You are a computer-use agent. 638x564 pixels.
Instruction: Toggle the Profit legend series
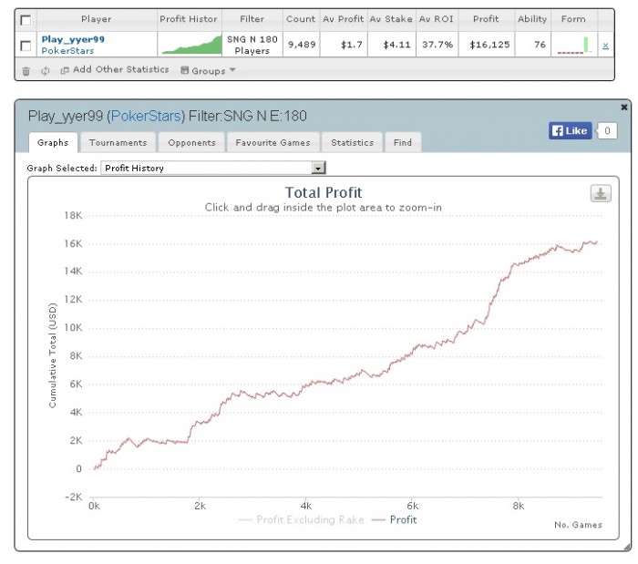pyautogui.click(x=395, y=519)
